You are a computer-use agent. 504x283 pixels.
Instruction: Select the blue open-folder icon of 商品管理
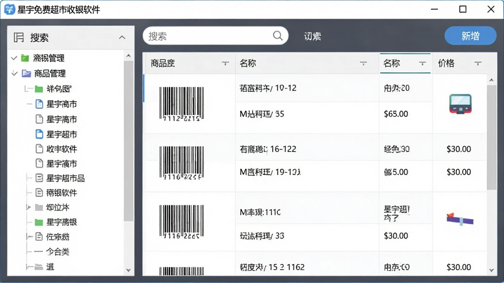26,74
